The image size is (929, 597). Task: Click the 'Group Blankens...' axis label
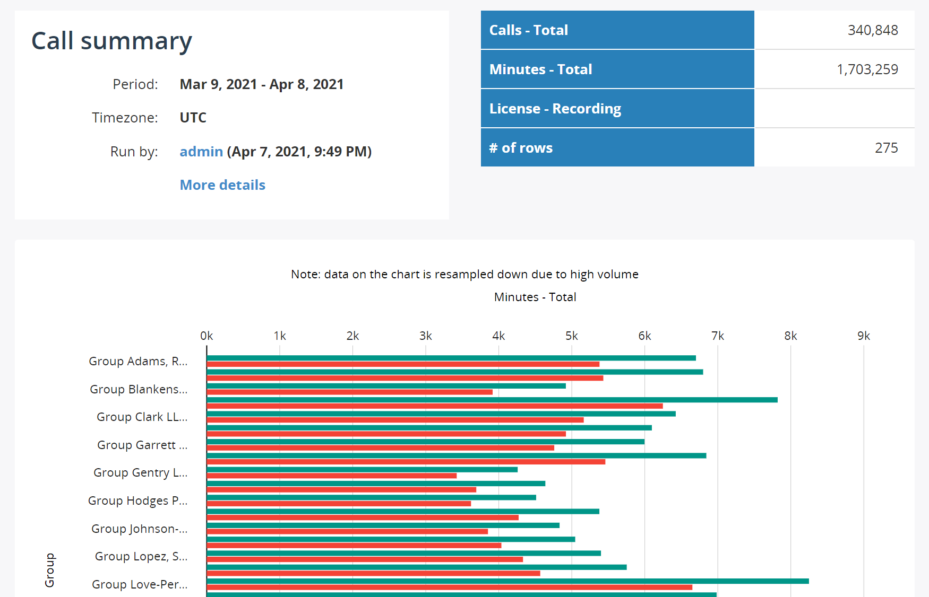click(139, 389)
